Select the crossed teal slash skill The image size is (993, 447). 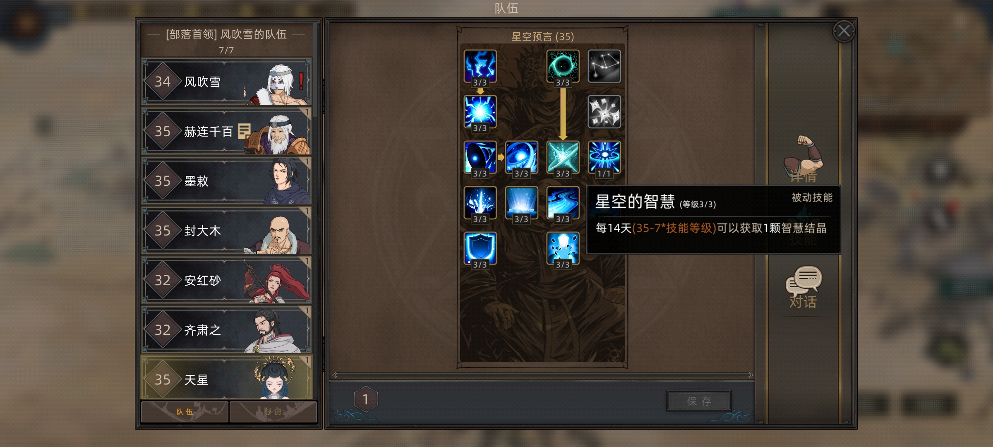[x=563, y=157]
